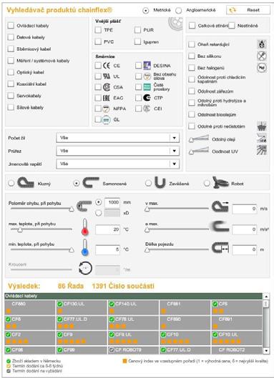The height and width of the screenshot is (378, 274).
Task: Enable the PUR outer jacket checkbox
Action: pos(137,30)
